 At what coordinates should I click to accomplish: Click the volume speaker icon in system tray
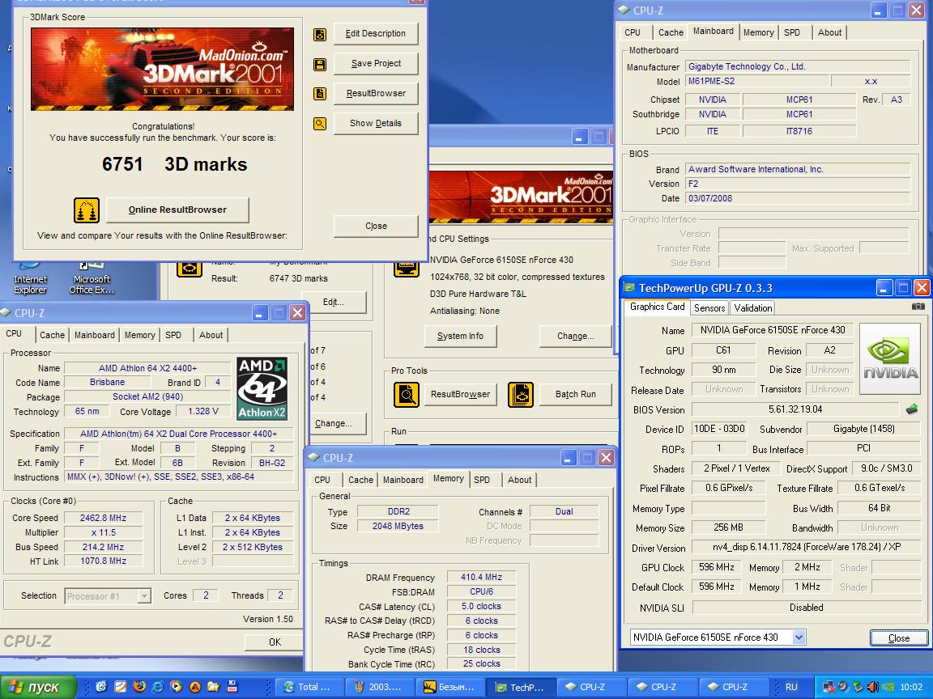pos(873,687)
